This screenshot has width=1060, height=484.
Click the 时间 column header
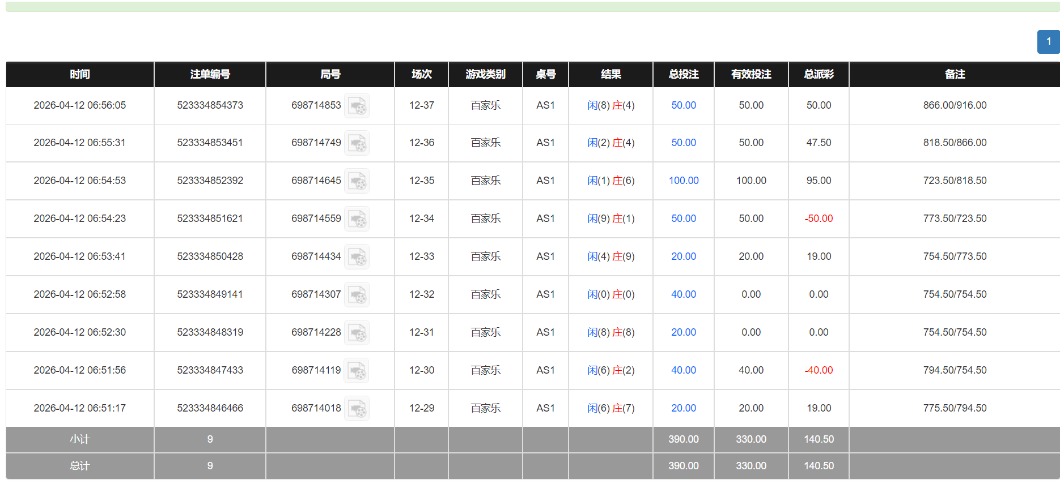80,74
